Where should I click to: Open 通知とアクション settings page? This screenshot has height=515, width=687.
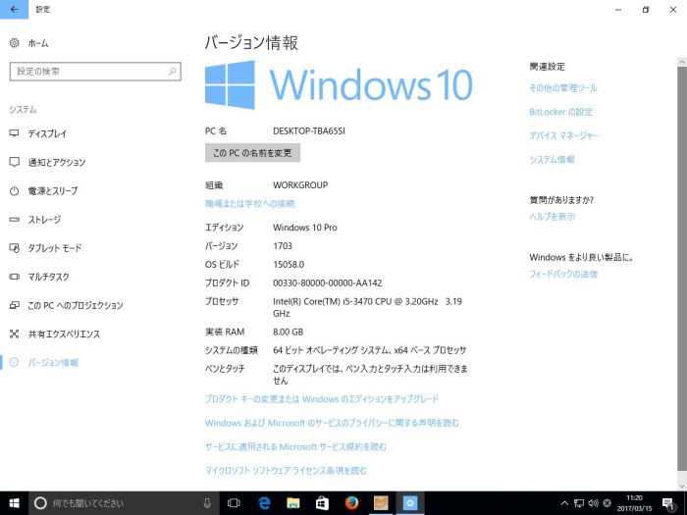(x=56, y=162)
